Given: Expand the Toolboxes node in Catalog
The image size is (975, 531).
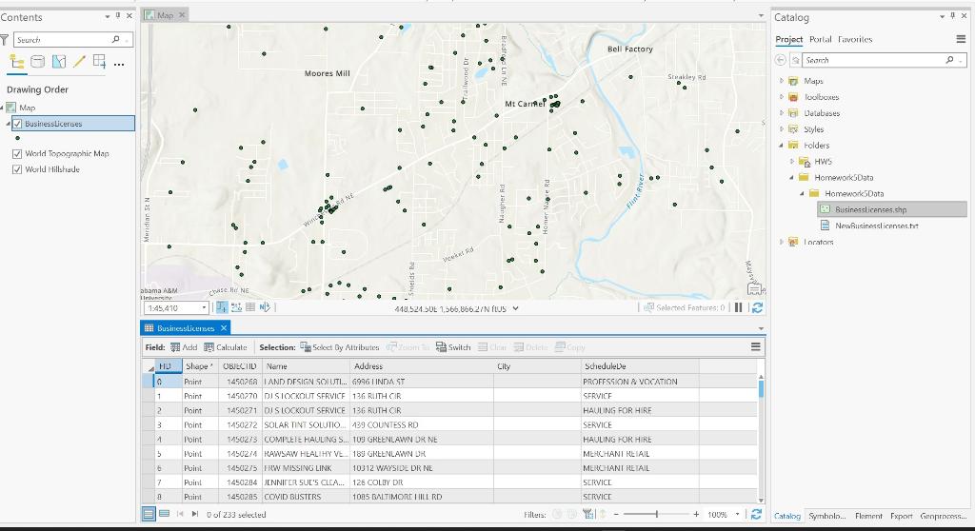Looking at the screenshot, I should click(x=782, y=97).
